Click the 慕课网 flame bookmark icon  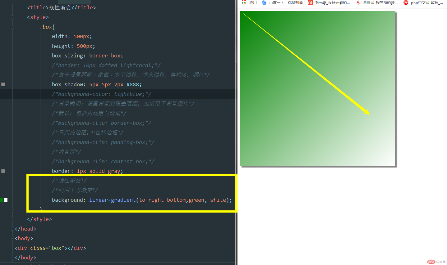[358, 2]
